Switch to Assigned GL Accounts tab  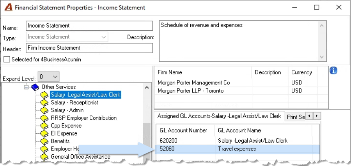pos(219,116)
